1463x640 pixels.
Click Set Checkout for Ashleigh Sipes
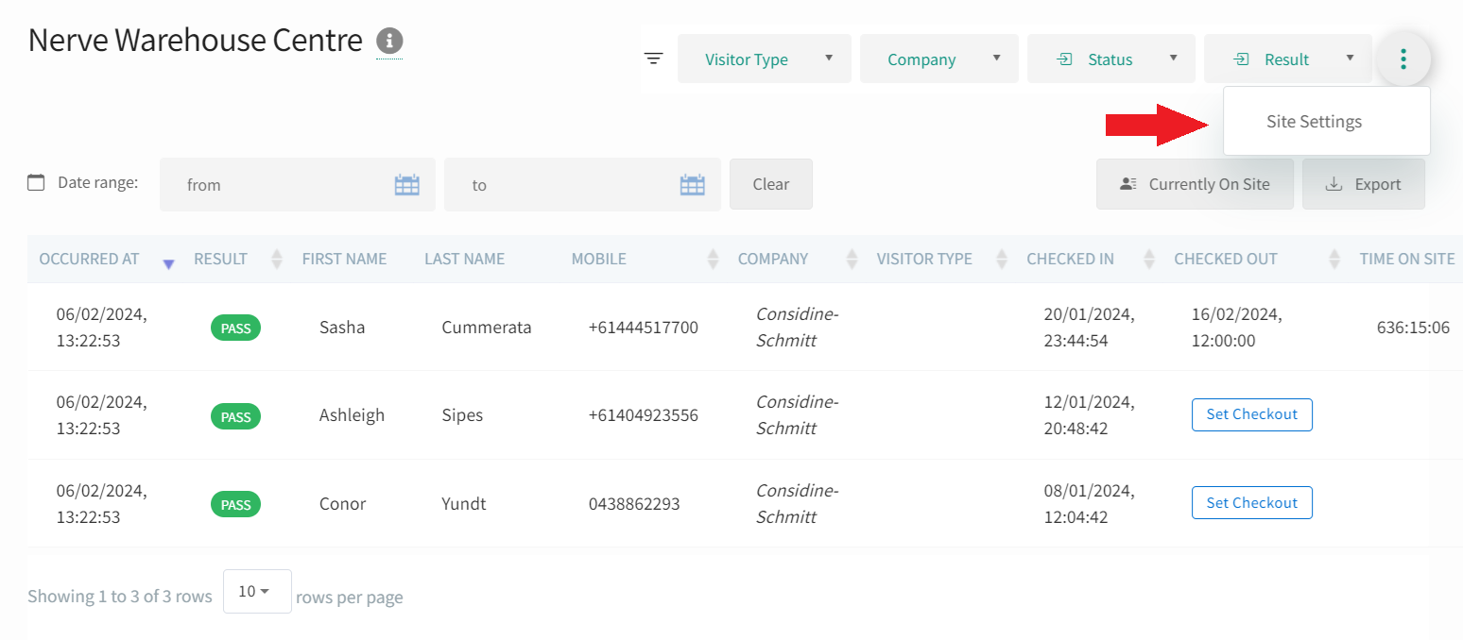(x=1251, y=414)
